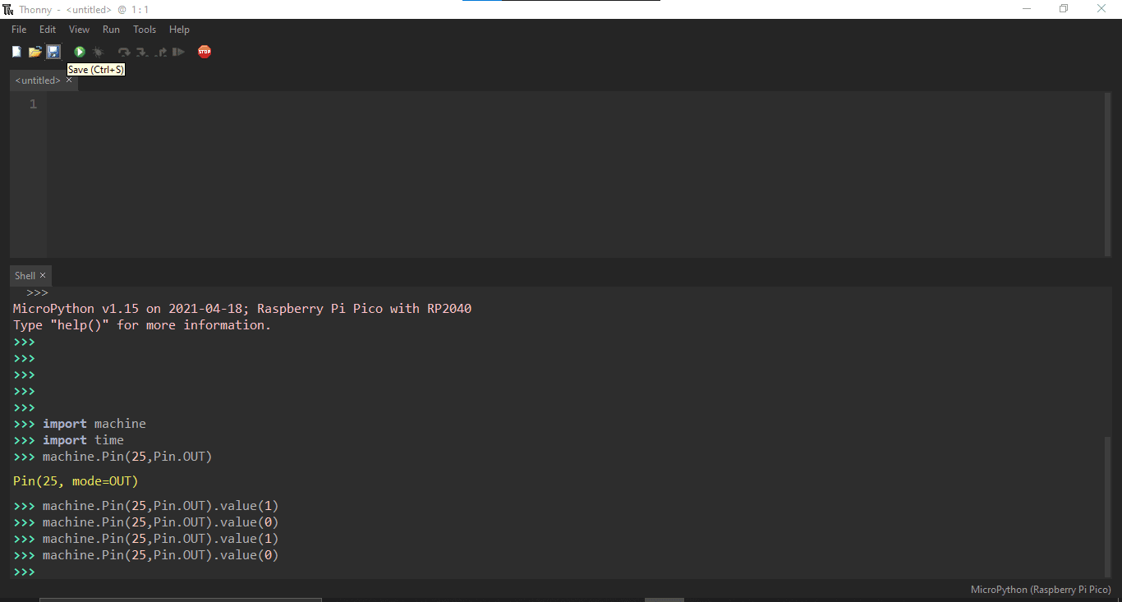
Task: Select the <untitled> editor tab
Action: tap(38, 80)
